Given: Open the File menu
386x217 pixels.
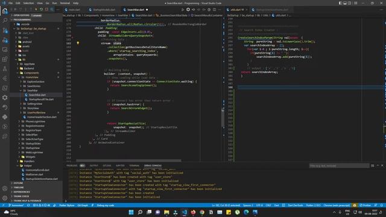Looking at the screenshot, I should 10,3.
